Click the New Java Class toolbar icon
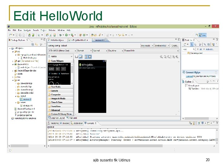 point(84,35)
